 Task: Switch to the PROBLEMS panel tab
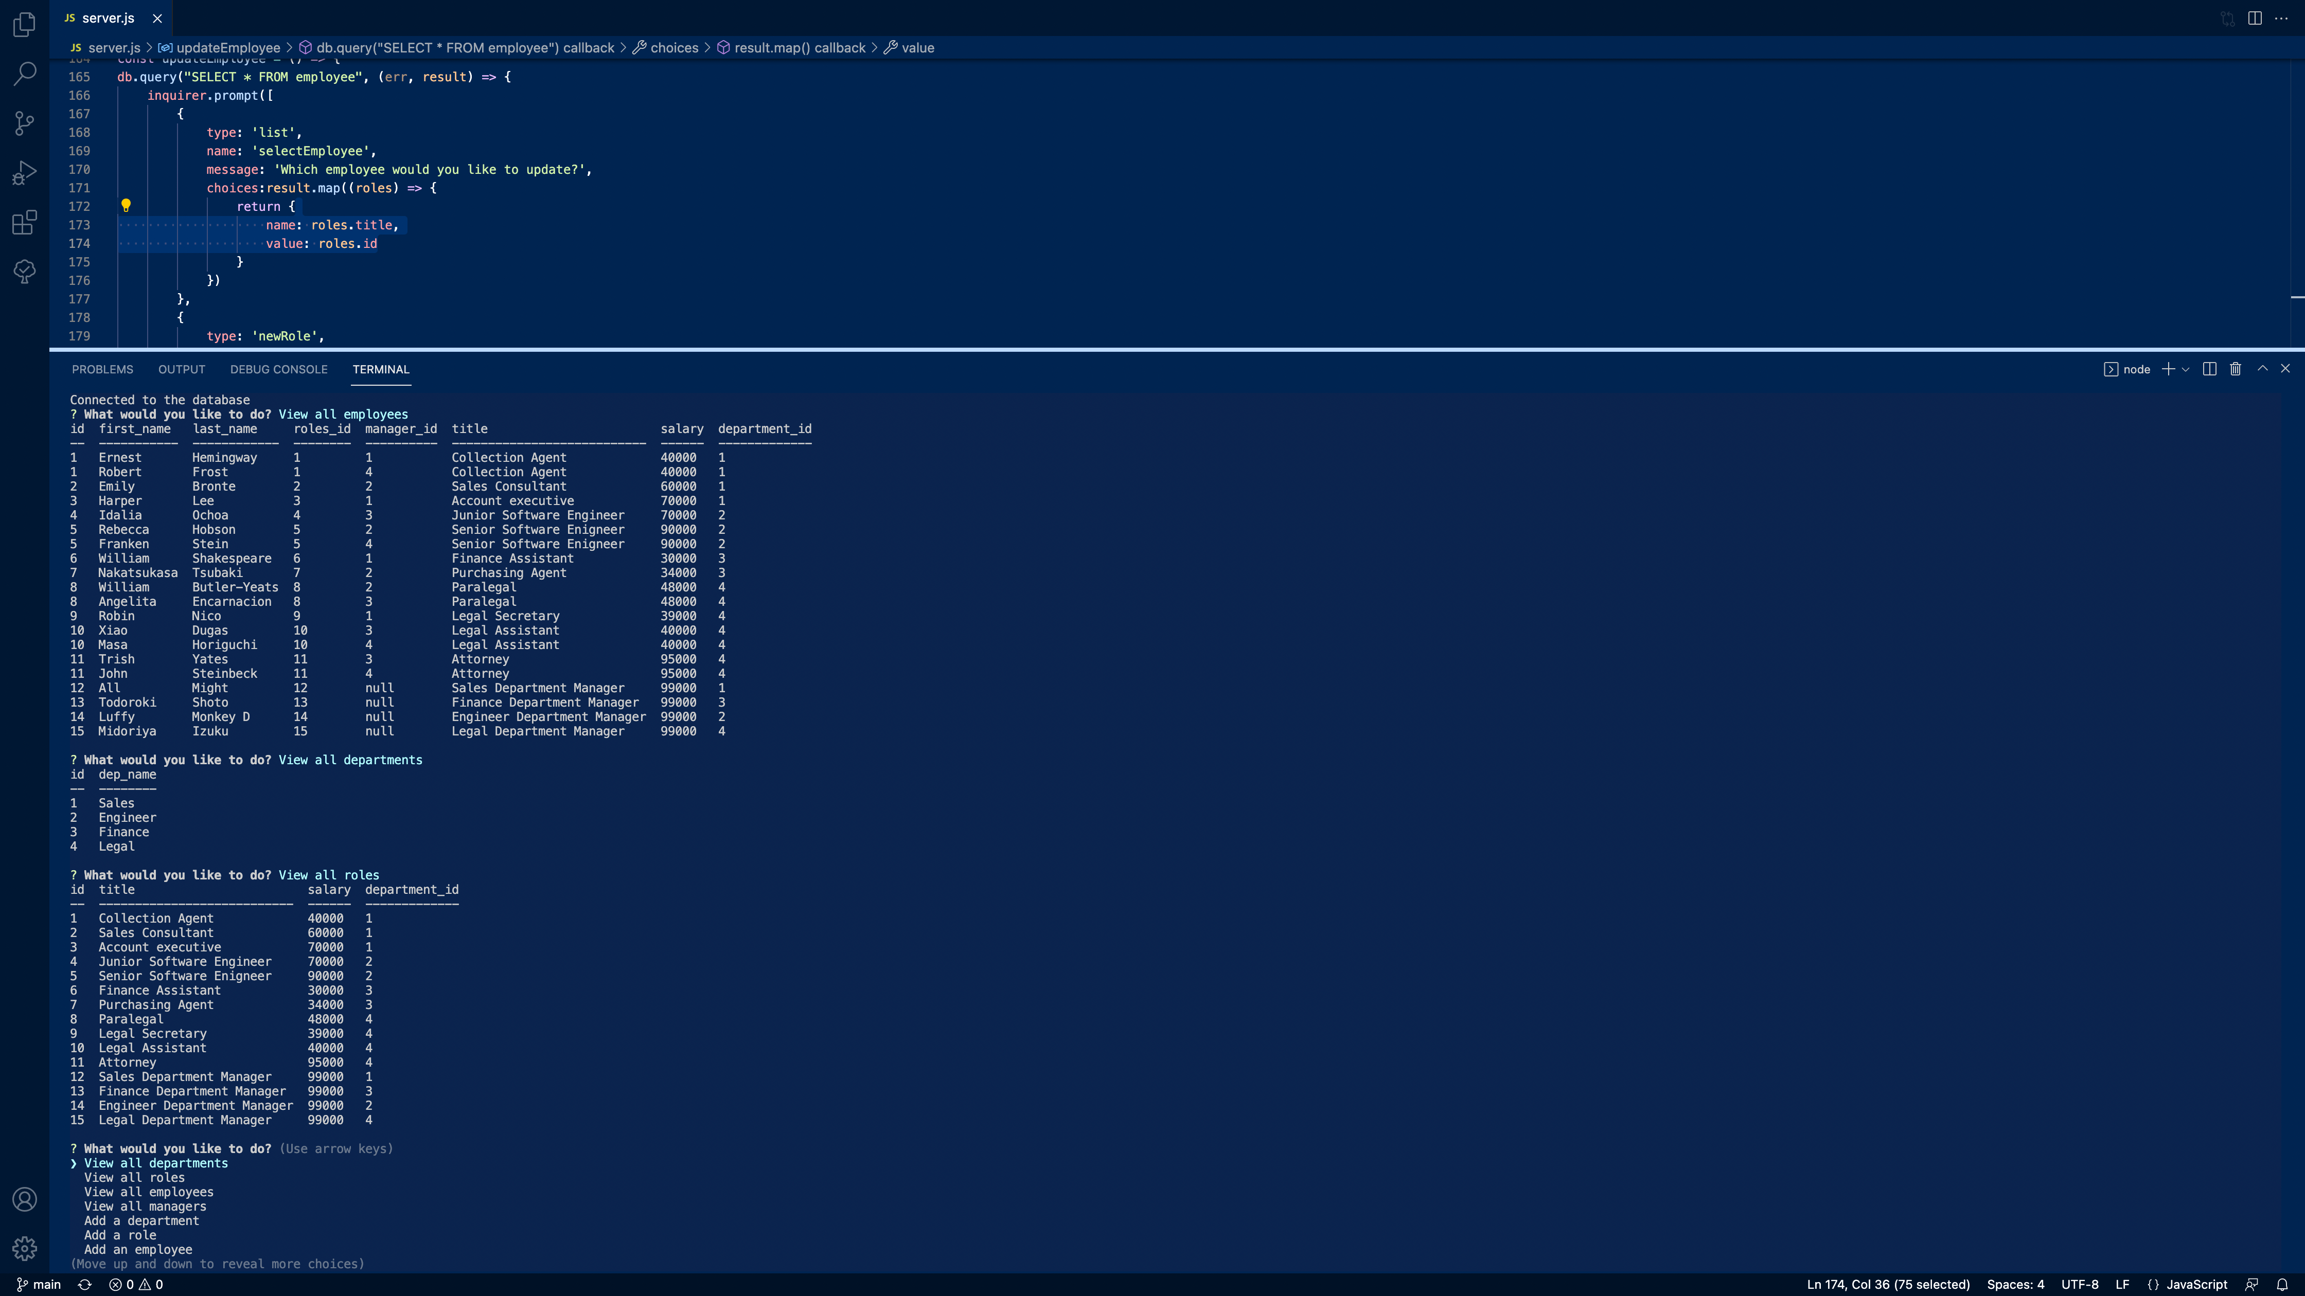click(102, 369)
